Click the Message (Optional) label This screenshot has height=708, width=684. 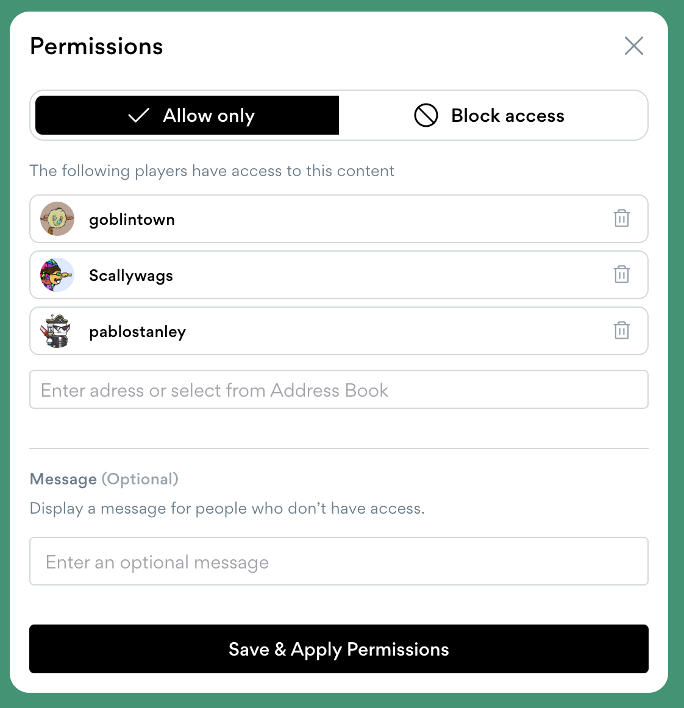(104, 479)
